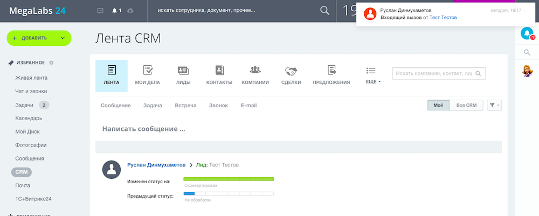Image resolution: width=539 pixels, height=216 pixels.
Task: Open the Тест Тестов link in notification
Action: point(443,18)
